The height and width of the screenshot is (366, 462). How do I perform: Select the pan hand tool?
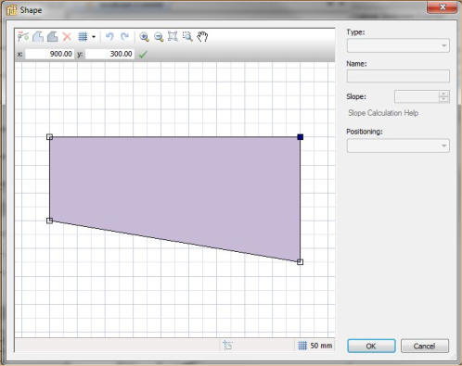[202, 37]
